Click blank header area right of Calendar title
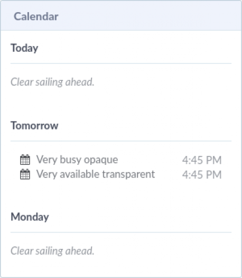 (149, 16)
